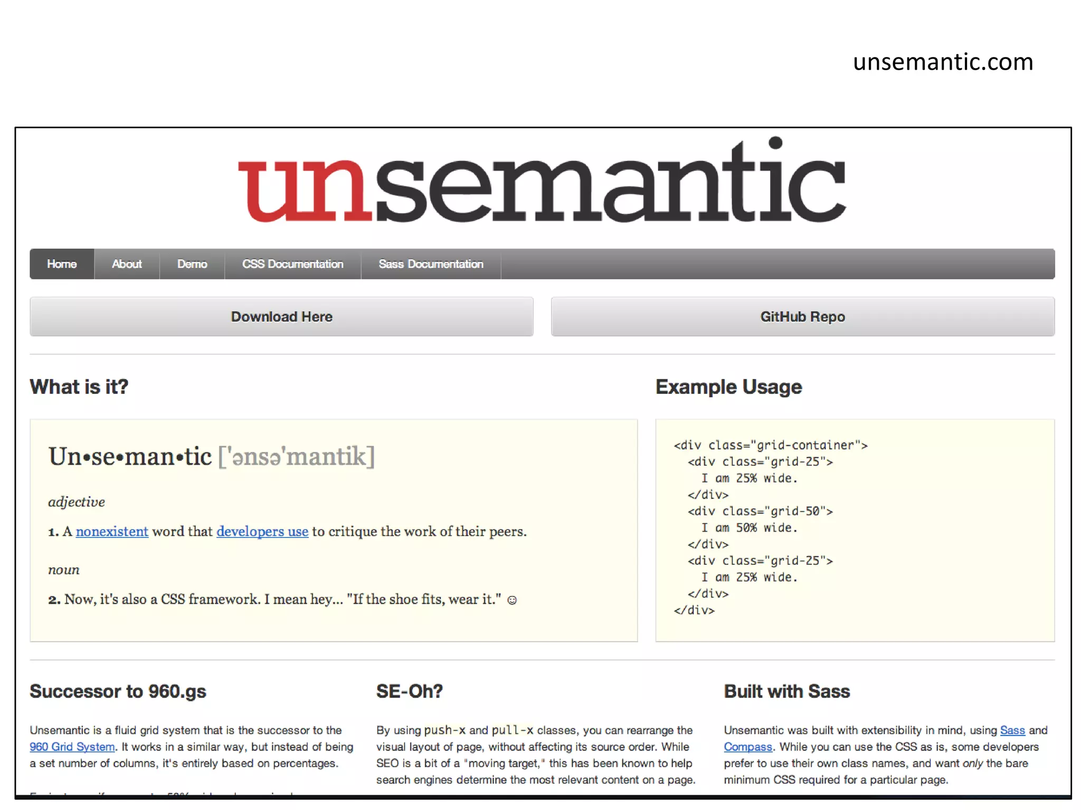
Task: Open the Demo nav item
Action: click(192, 264)
